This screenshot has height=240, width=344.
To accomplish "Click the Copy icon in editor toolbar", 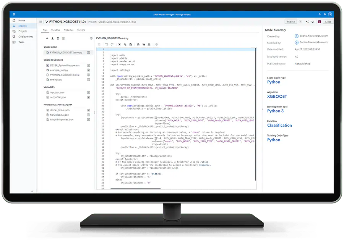I will coord(125,45).
